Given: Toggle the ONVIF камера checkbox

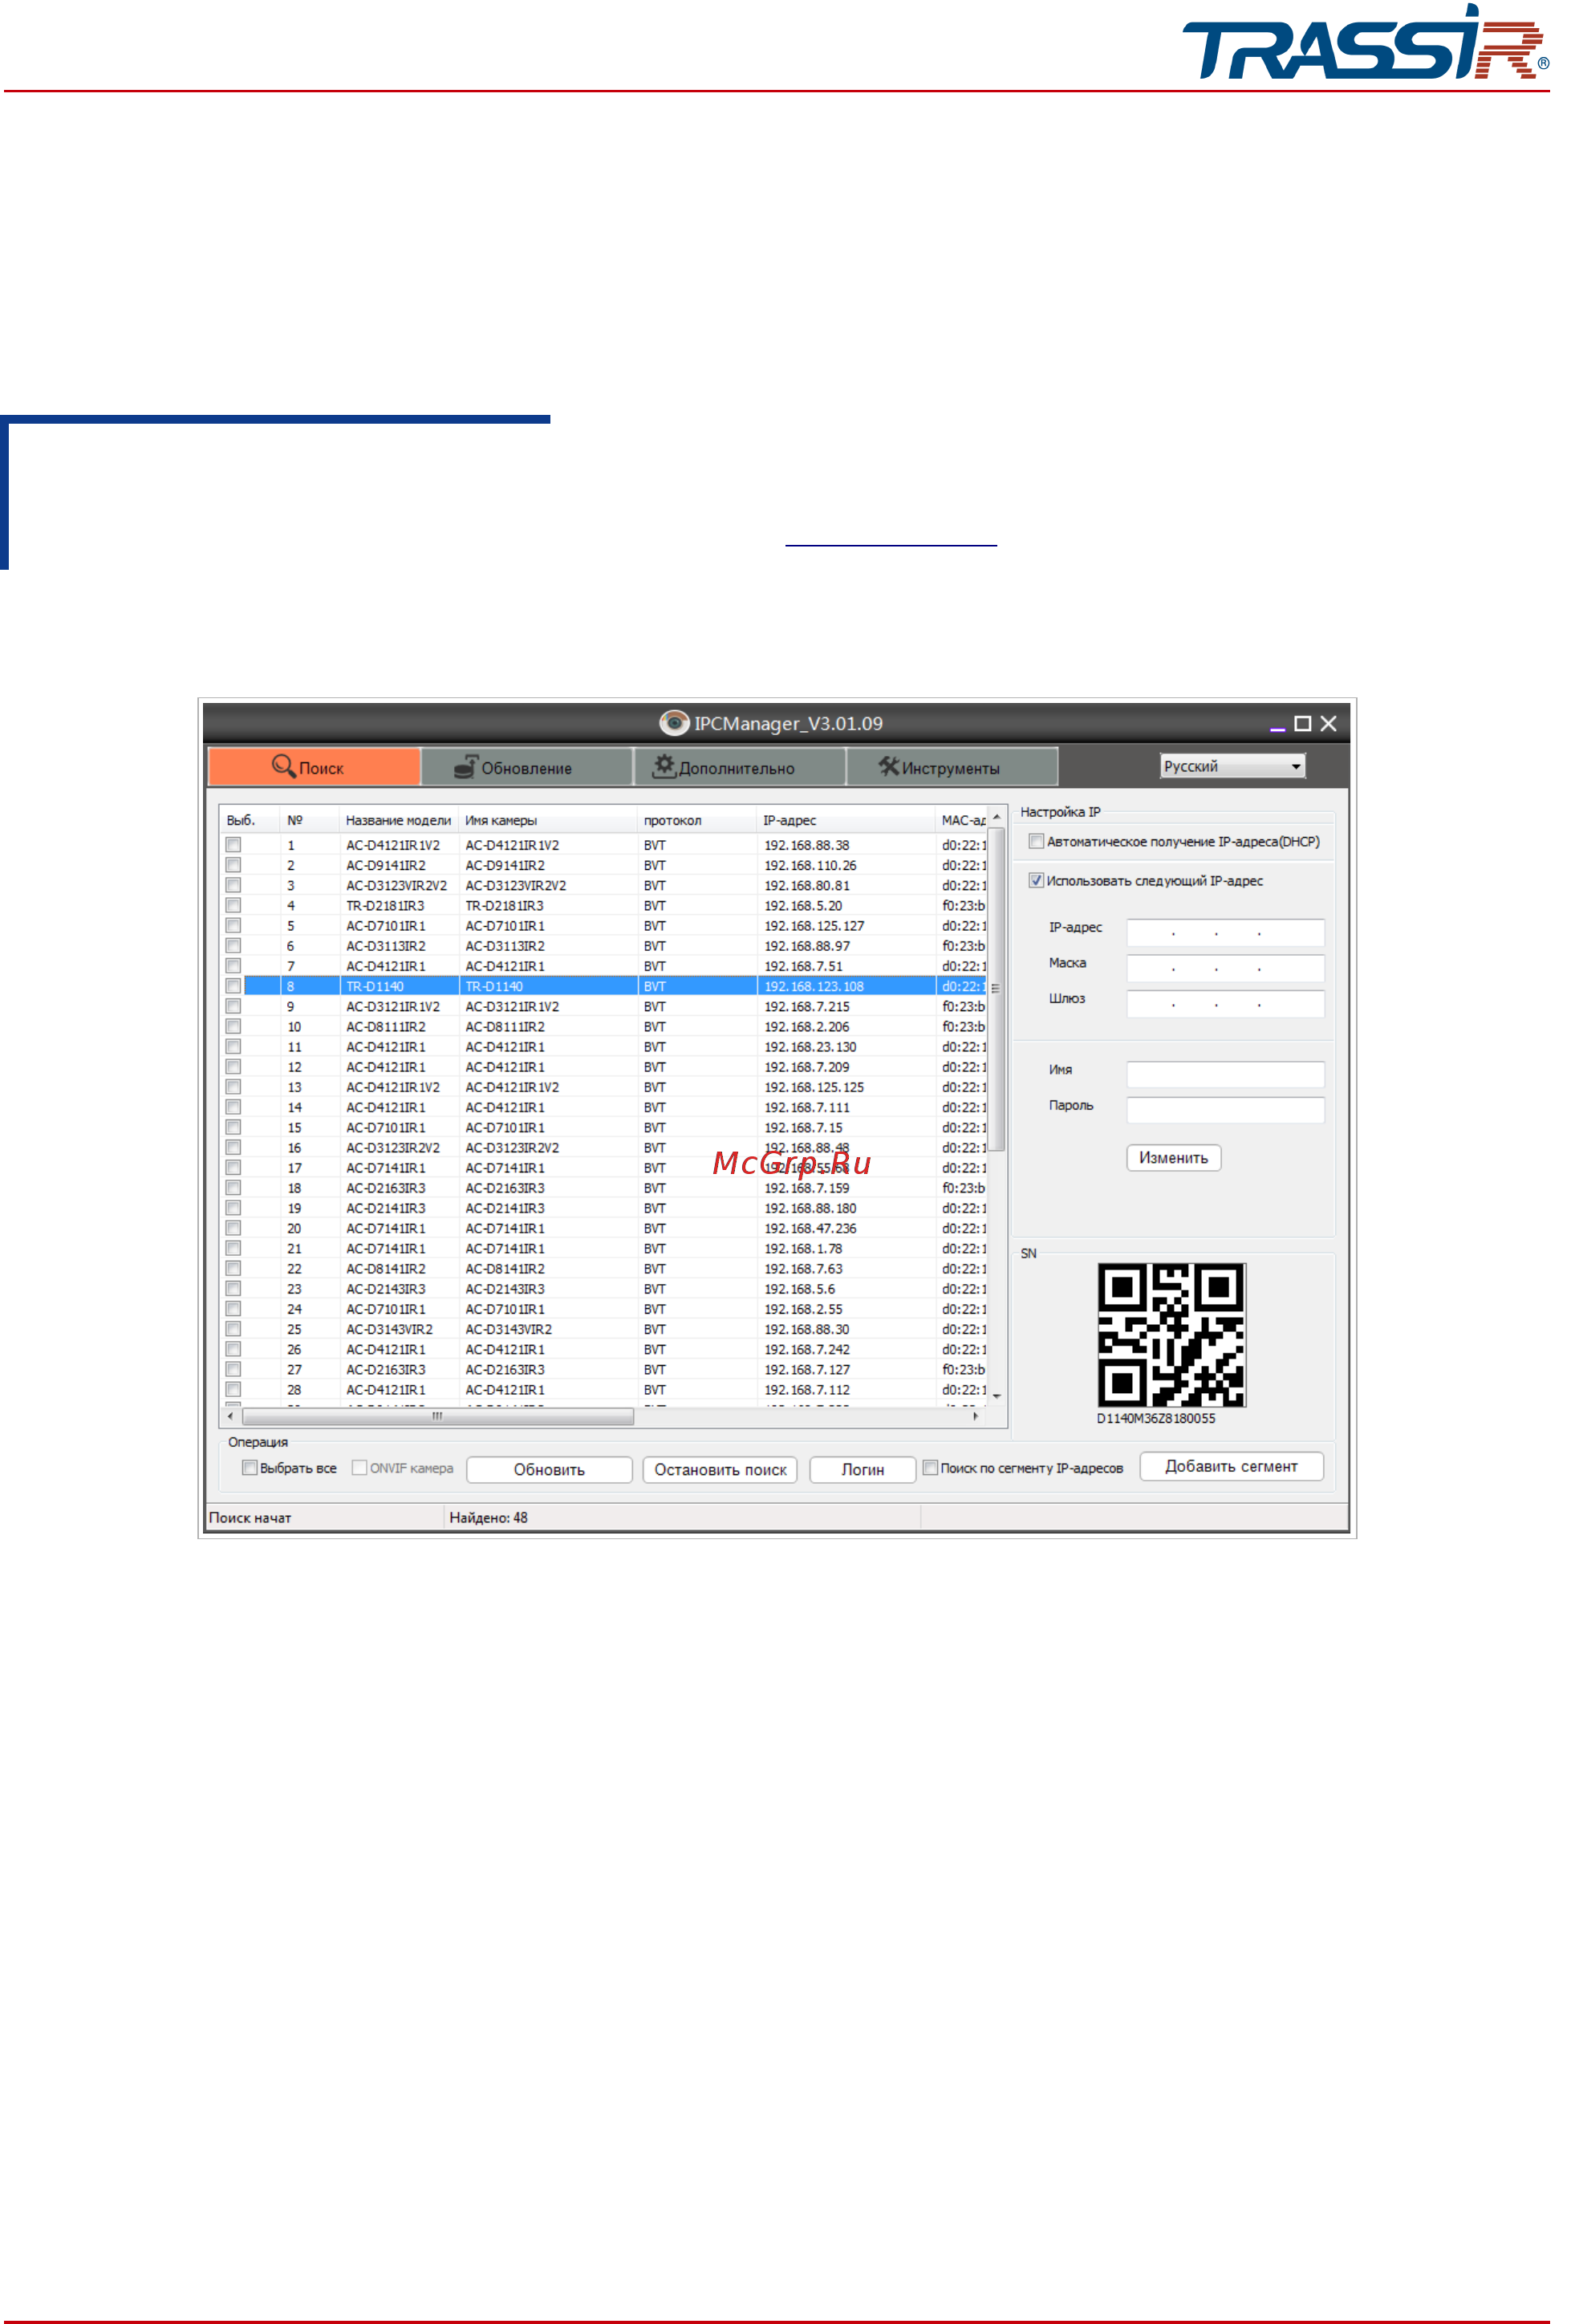Looking at the screenshot, I should [x=360, y=1467].
